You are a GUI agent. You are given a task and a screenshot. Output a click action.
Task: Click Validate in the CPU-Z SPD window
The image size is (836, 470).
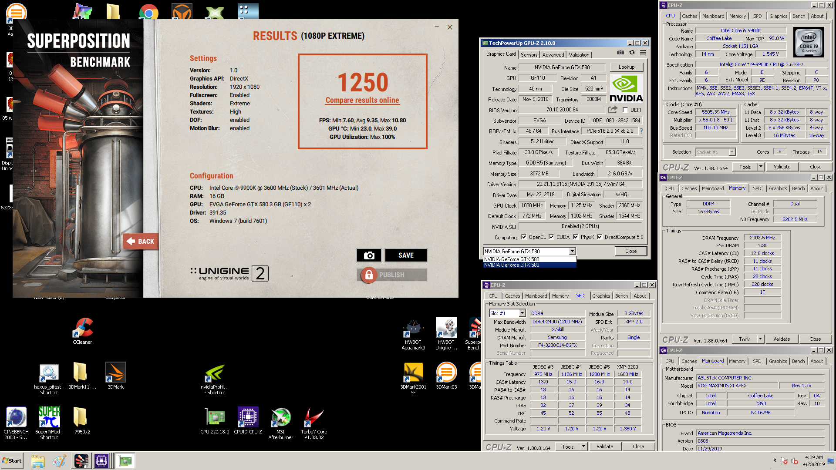[x=604, y=446]
